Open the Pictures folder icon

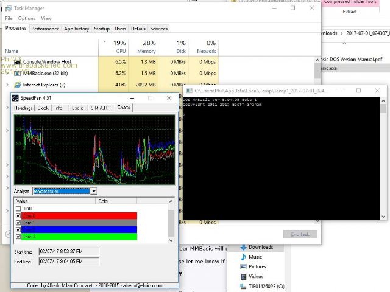(243, 266)
